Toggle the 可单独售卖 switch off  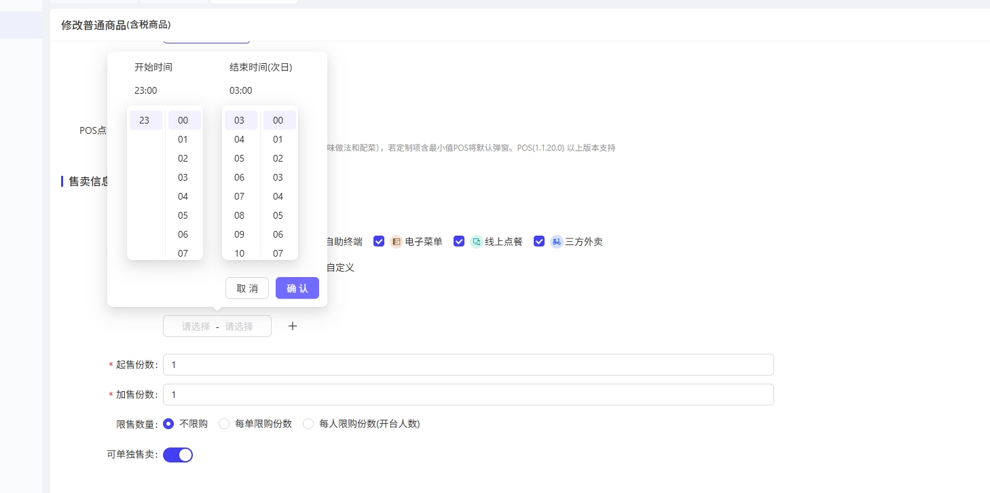pyautogui.click(x=178, y=455)
